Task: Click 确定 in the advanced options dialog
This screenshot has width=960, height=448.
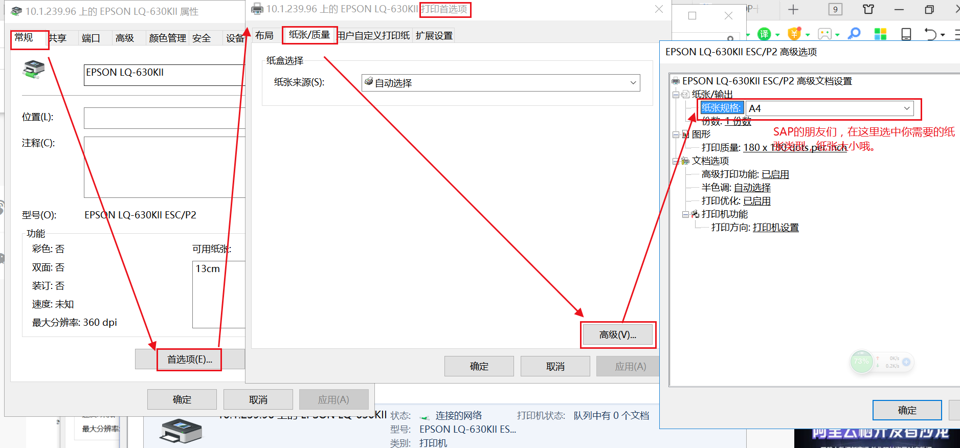Action: (x=907, y=410)
